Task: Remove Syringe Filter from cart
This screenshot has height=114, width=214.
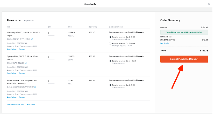Action: point(22,73)
